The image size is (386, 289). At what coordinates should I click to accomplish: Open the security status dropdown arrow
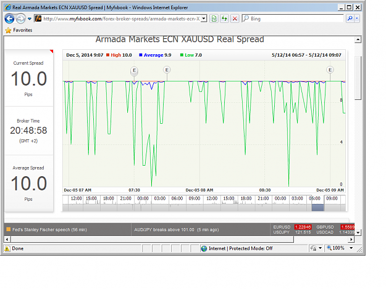coord(321,248)
